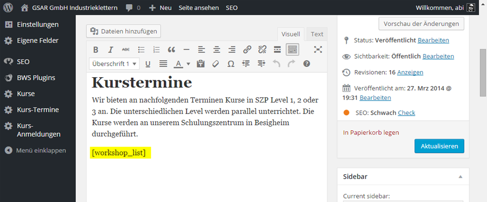Apply italic formatting
Image resolution: width=487 pixels, height=202 pixels.
[110, 49]
